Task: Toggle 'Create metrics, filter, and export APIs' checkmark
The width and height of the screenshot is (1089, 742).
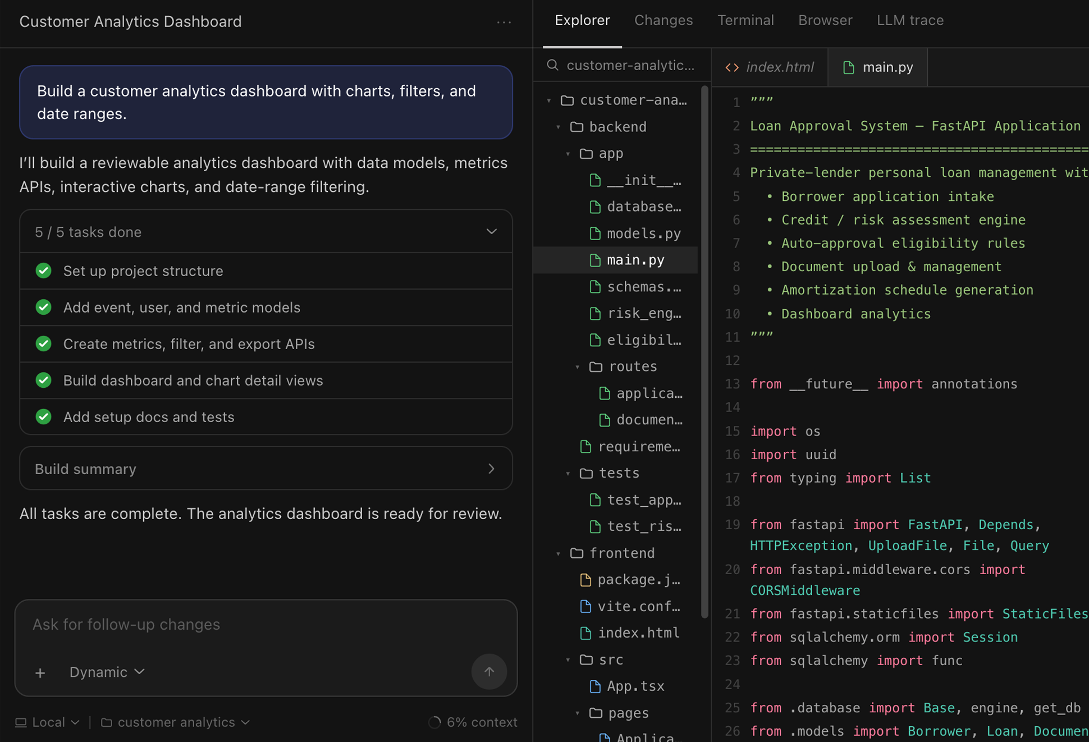Action: pyautogui.click(x=44, y=344)
